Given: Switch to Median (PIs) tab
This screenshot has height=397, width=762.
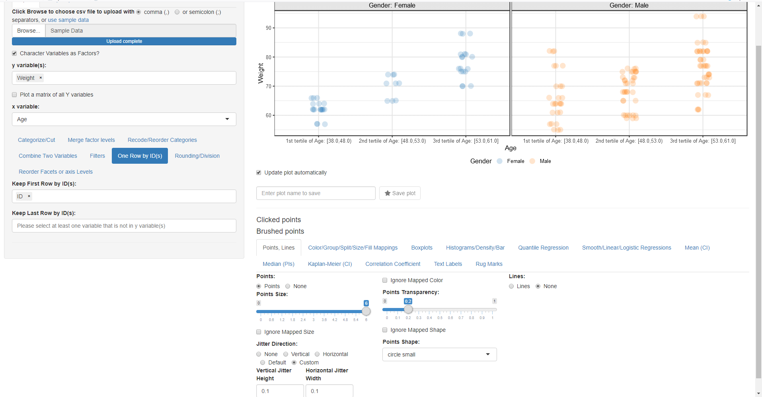Looking at the screenshot, I should 279,264.
